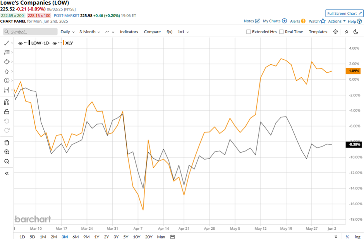Zoom in with the magnifier plus icon
364x239 pixels.
7,152
